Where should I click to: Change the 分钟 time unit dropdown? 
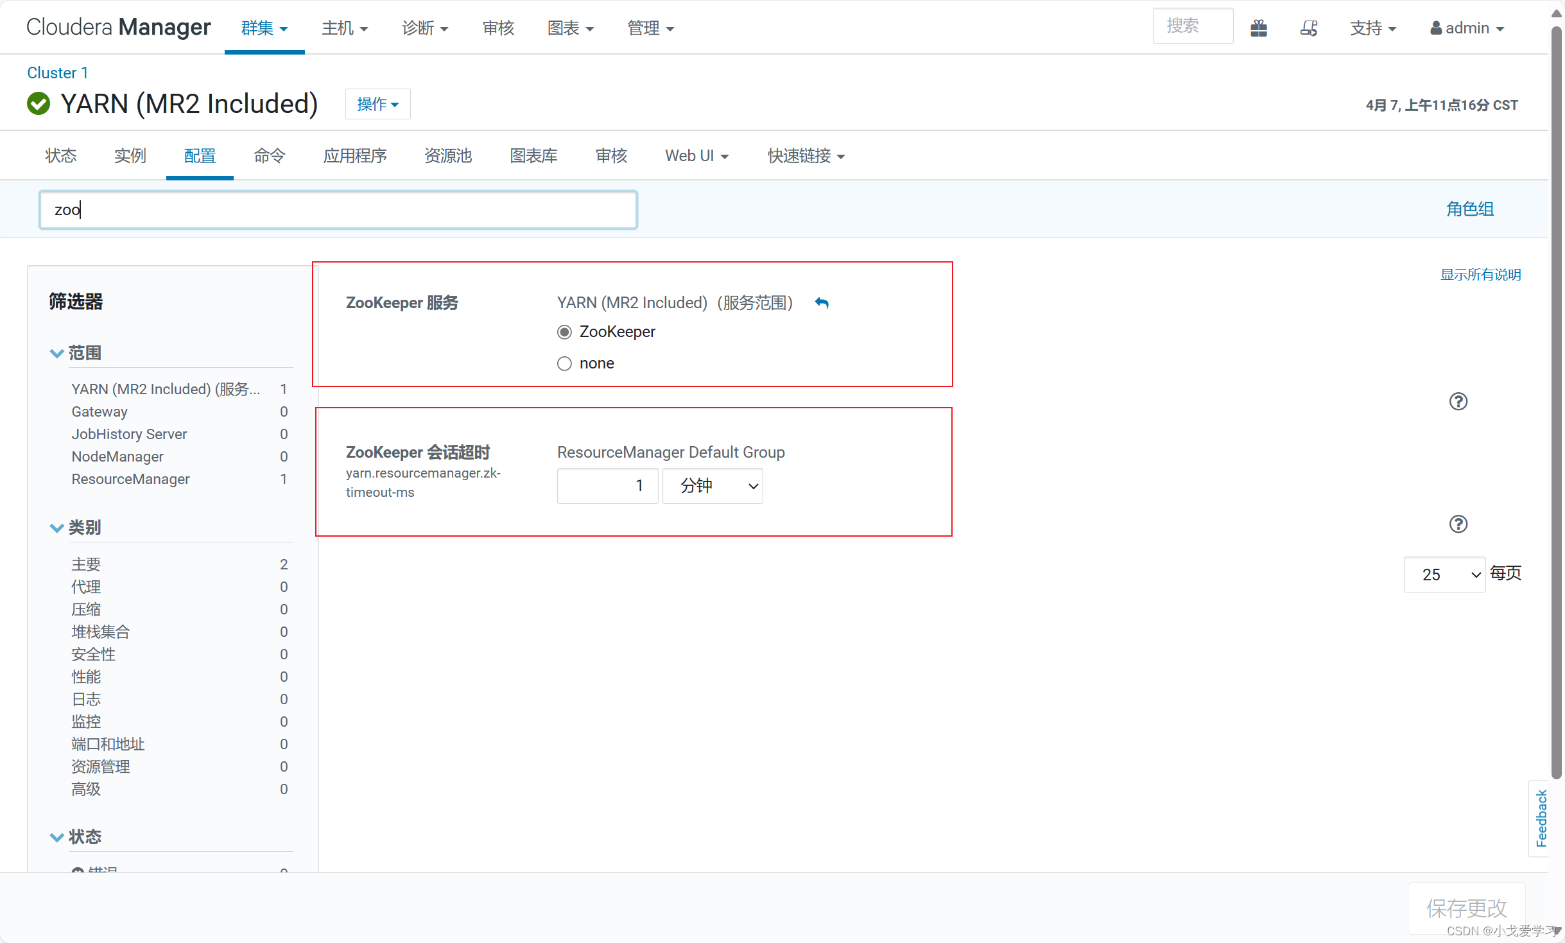(x=713, y=486)
